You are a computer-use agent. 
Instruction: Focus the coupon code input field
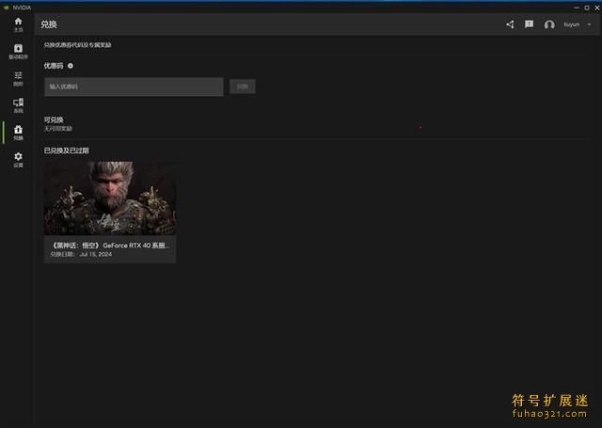pyautogui.click(x=134, y=87)
